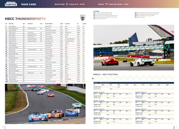Select the HSCC THUNDERSPORTS heading
This screenshot has width=179, height=129.
25,19
